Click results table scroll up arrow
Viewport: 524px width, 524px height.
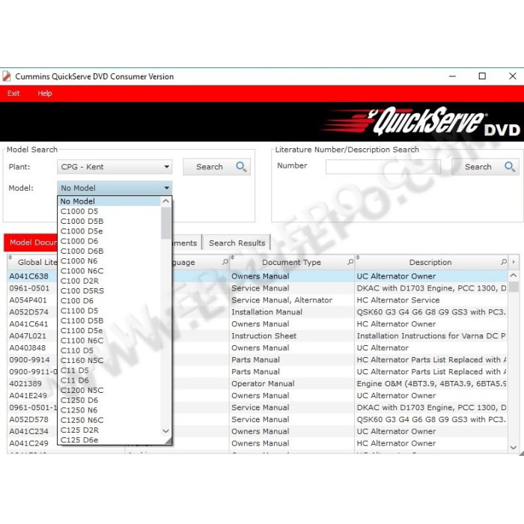(514, 275)
